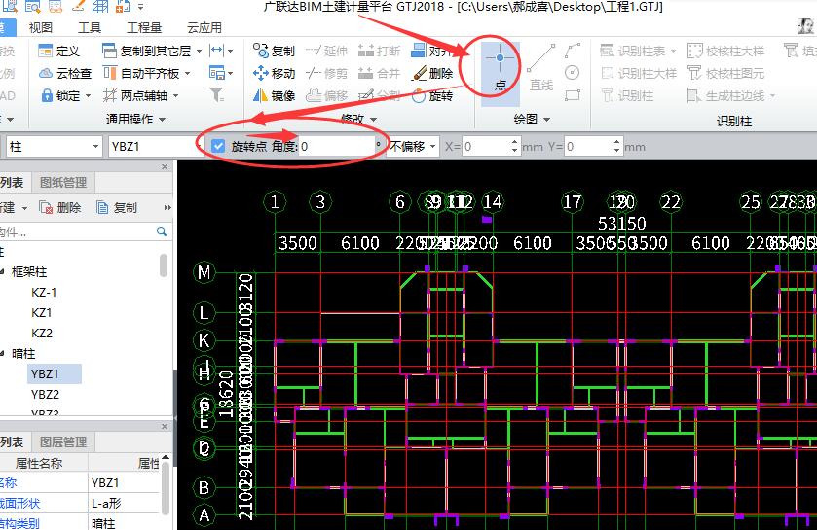Click the three-point arc drawing icon
Image resolution: width=817 pixels, height=530 pixels.
573,51
